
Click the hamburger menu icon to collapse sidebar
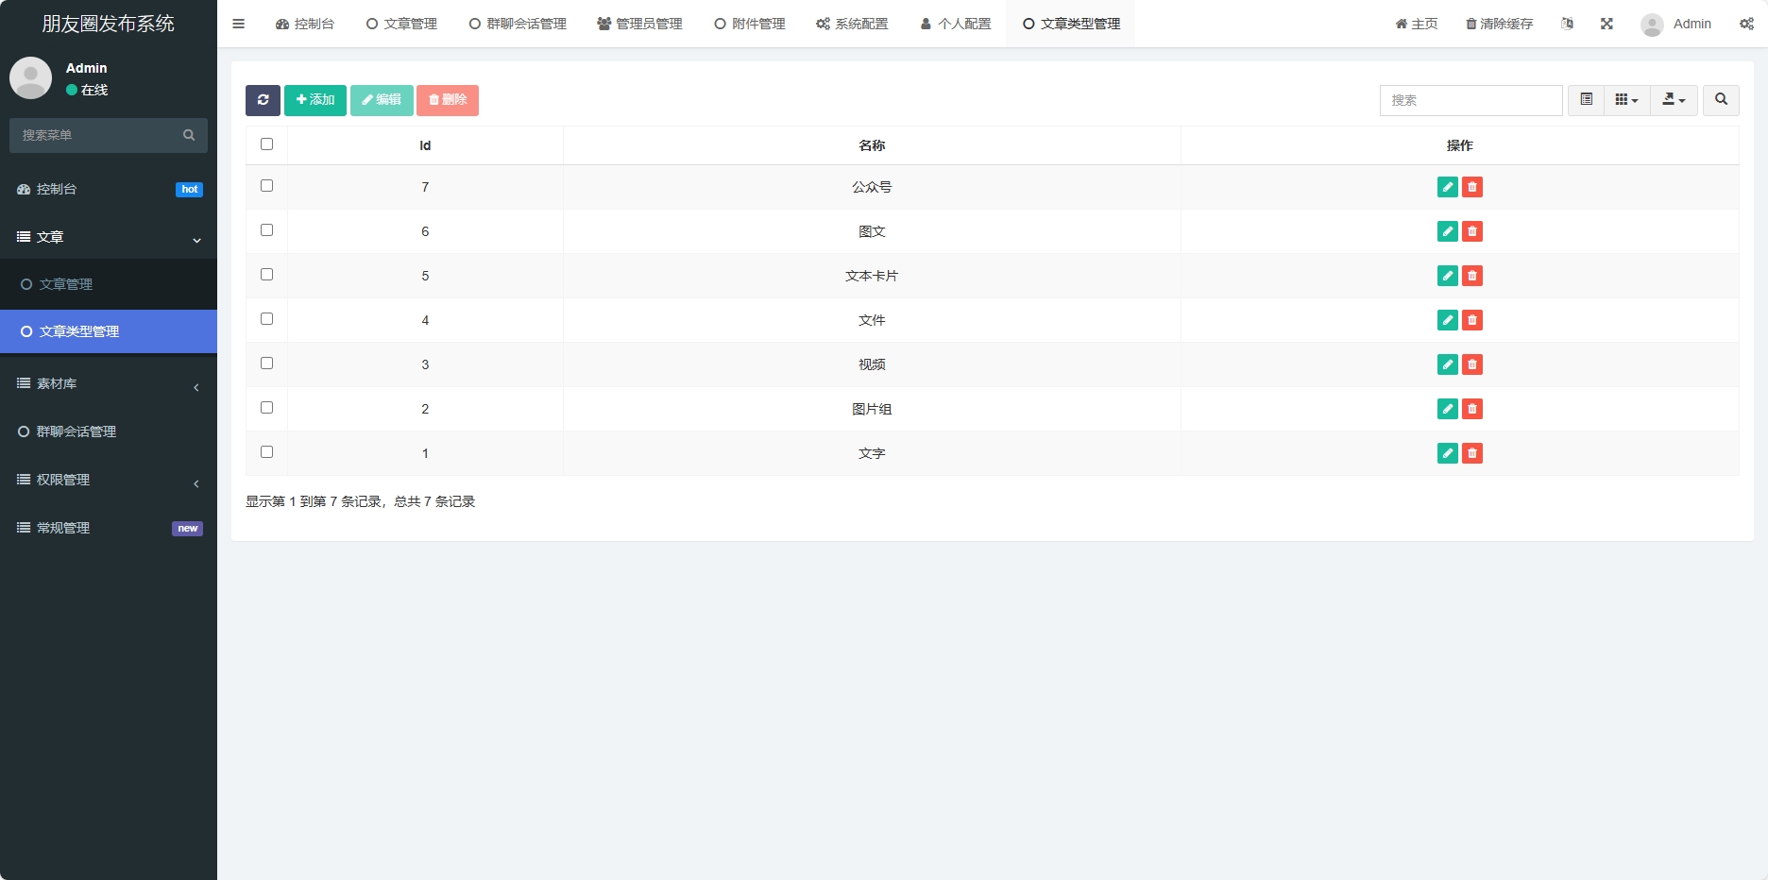[239, 24]
